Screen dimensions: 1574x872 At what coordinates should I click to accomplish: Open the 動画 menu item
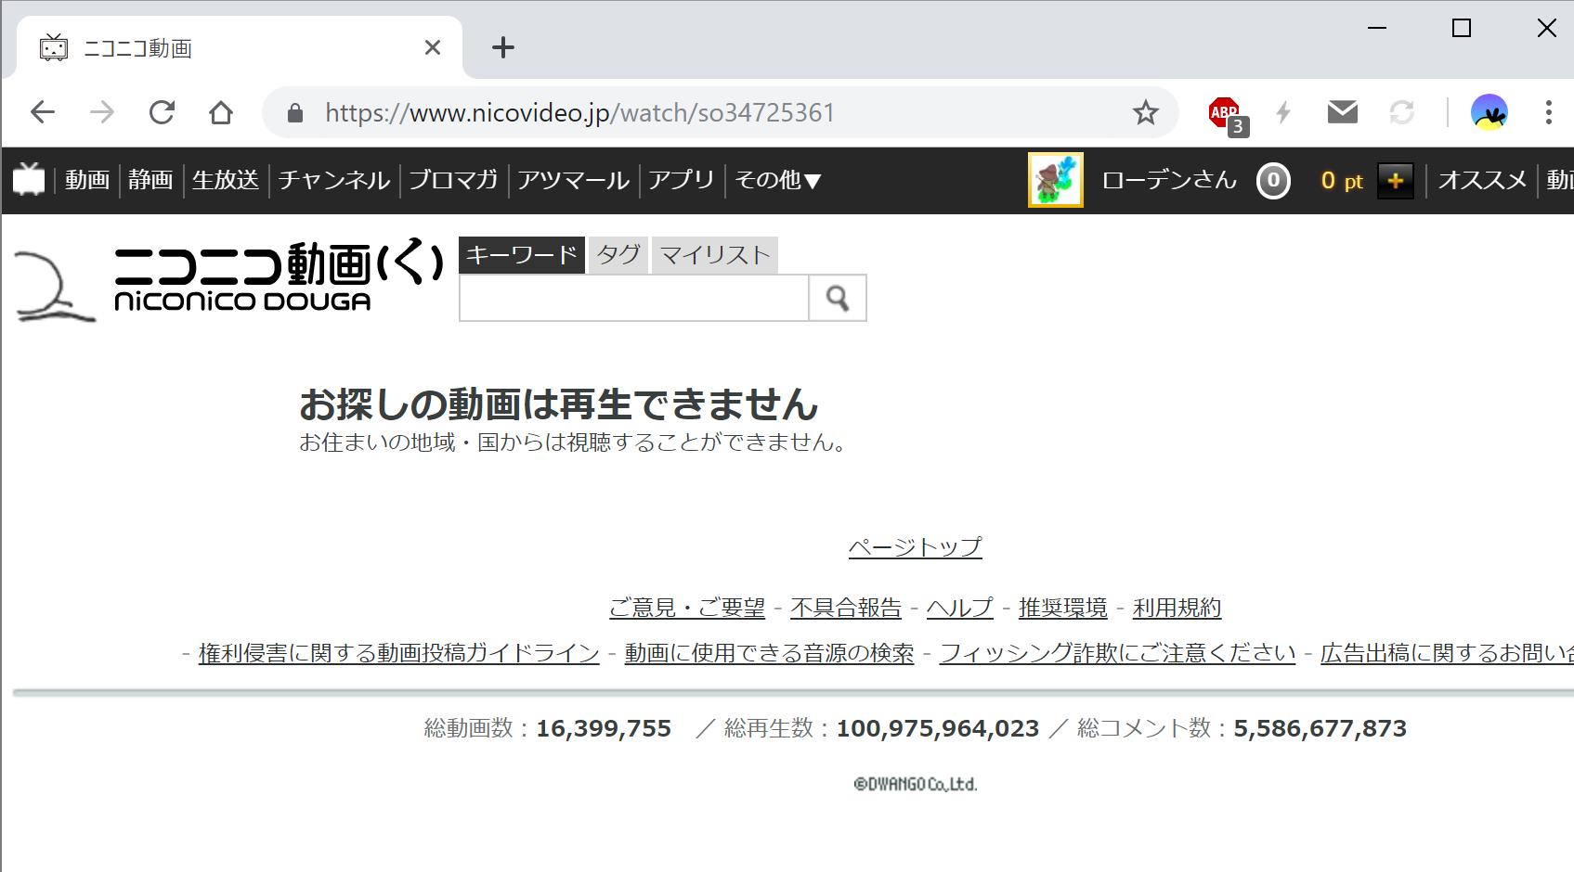(87, 180)
